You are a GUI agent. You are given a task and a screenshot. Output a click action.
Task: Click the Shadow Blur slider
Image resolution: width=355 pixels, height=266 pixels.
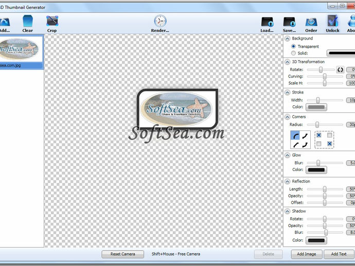pos(325,232)
